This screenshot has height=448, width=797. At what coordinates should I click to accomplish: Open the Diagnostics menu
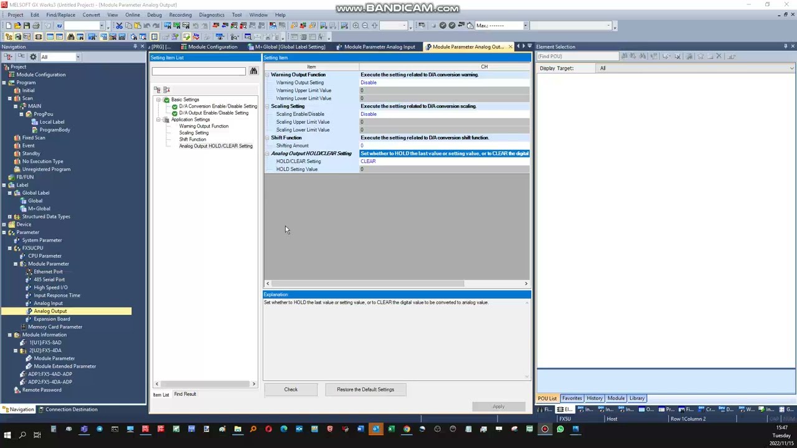[x=212, y=15]
